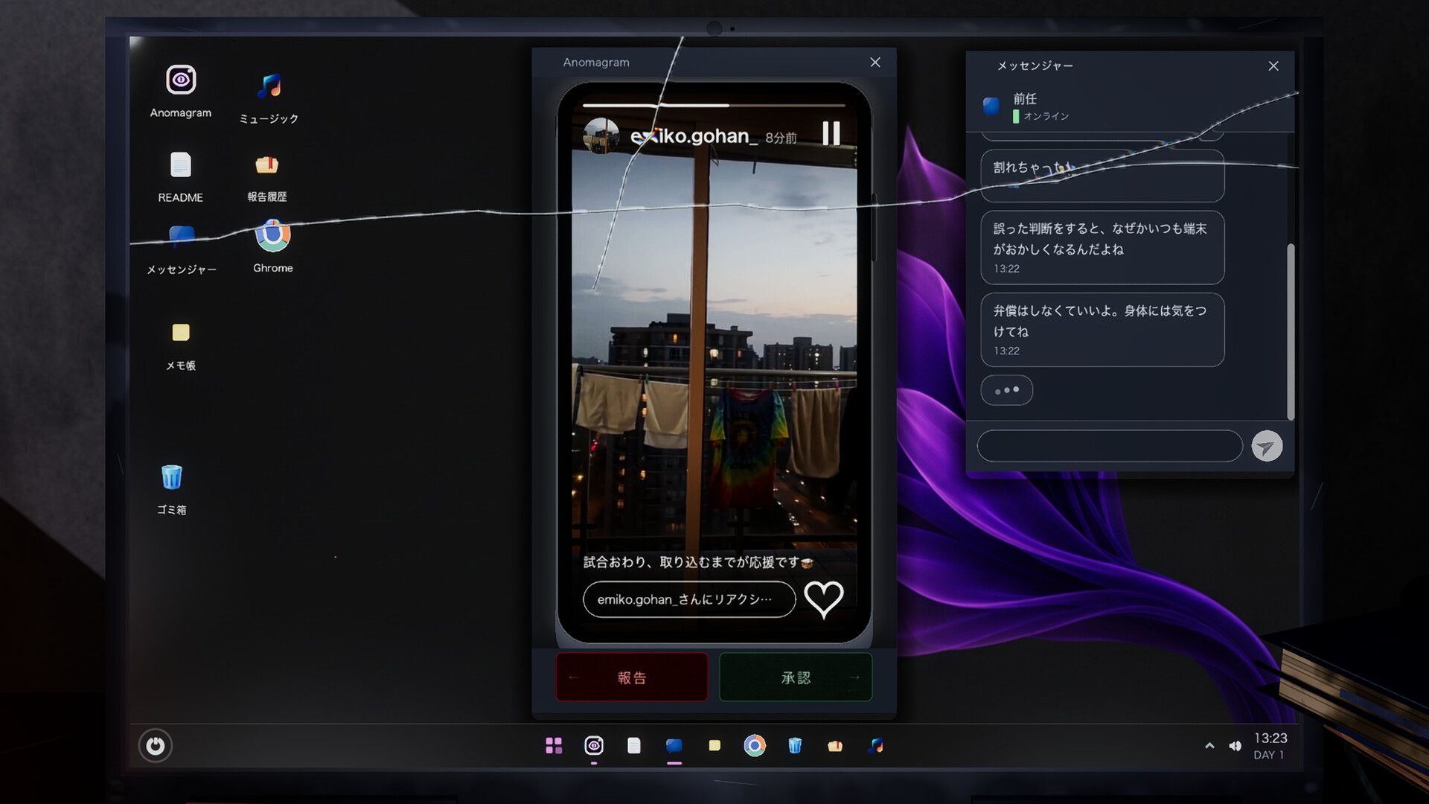Click the Ghrome icon in taskbar
The height and width of the screenshot is (804, 1429).
point(755,745)
